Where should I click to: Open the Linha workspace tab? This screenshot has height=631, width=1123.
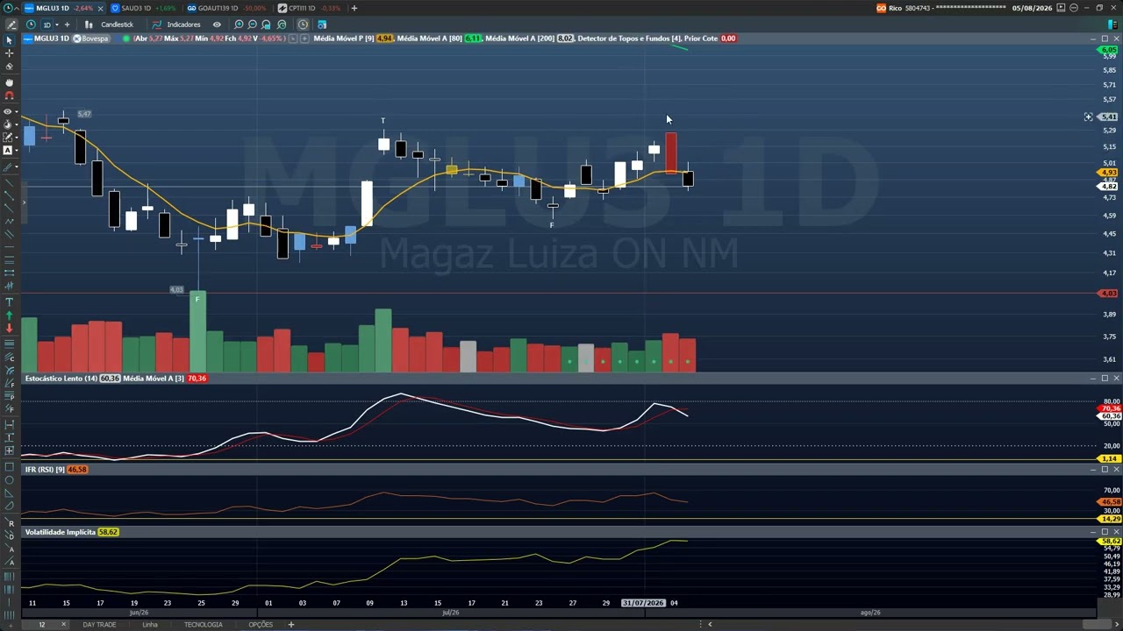(x=150, y=625)
